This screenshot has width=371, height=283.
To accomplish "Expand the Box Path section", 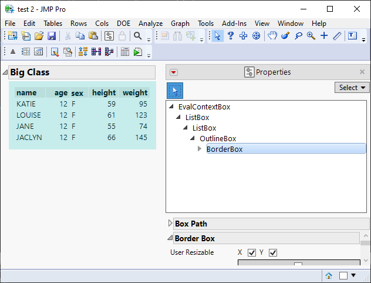I will coord(171,224).
